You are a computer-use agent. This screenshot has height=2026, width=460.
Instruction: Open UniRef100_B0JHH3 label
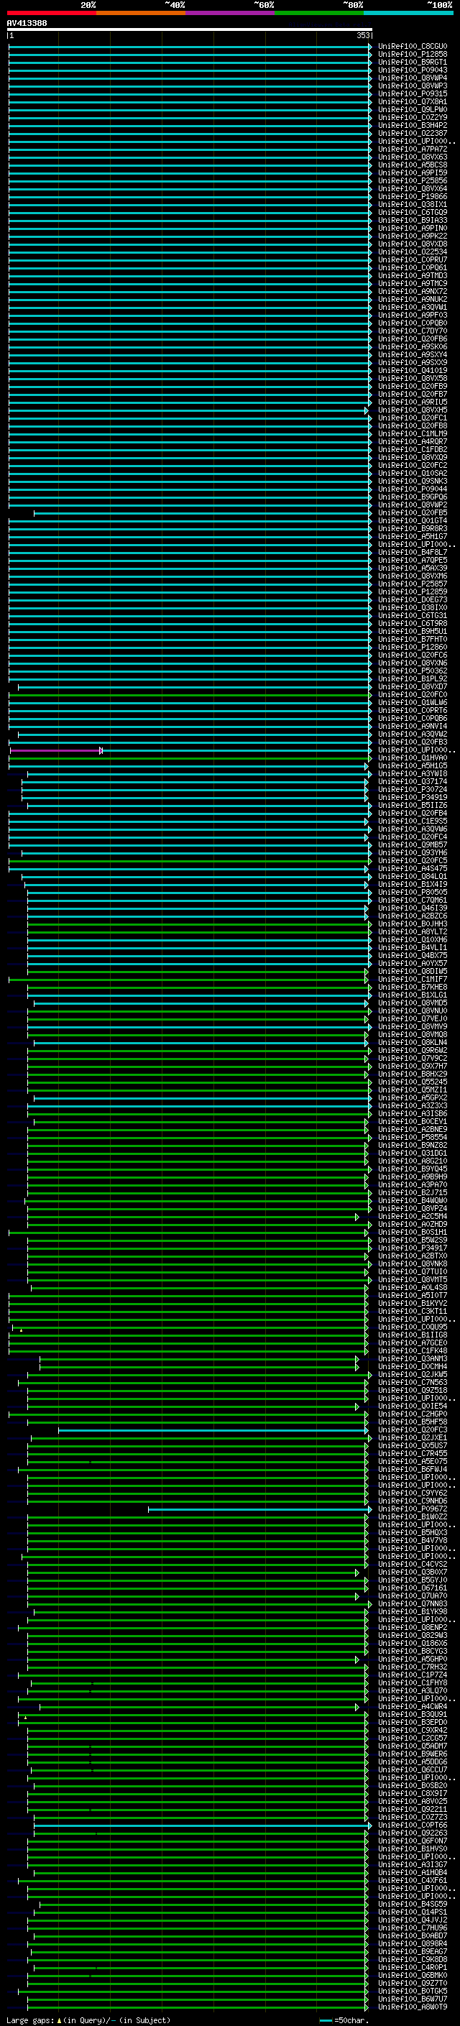[x=412, y=924]
